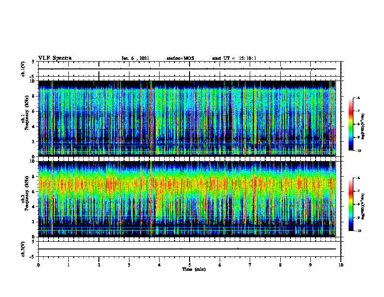Click the time axis tick label "2"
384x297 pixels.
point(99,265)
